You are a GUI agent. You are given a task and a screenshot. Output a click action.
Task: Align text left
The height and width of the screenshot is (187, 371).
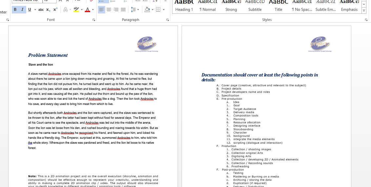102,10
